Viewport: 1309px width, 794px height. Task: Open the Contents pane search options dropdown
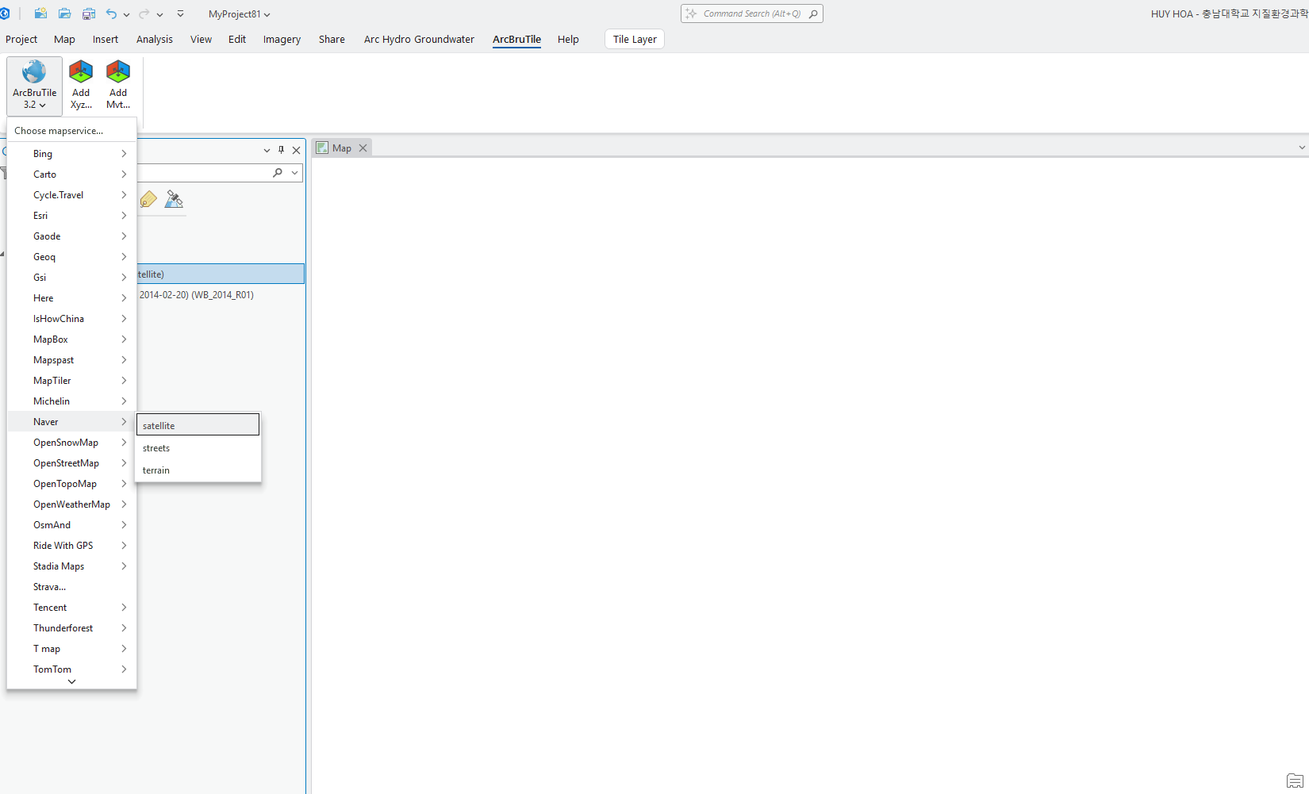pyautogui.click(x=294, y=173)
